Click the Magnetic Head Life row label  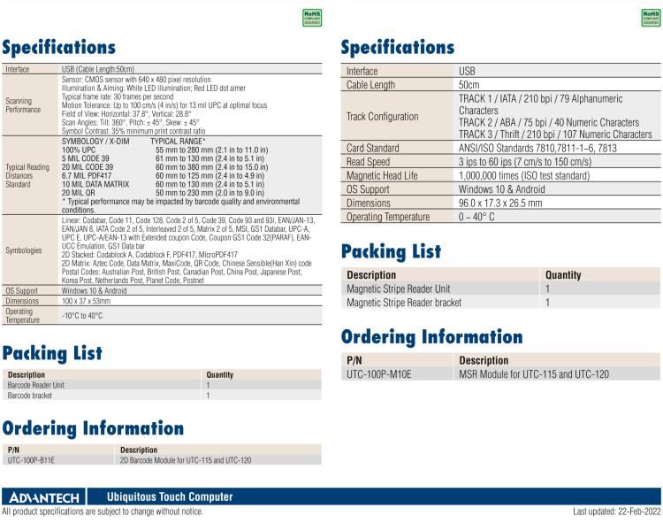pyautogui.click(x=388, y=175)
